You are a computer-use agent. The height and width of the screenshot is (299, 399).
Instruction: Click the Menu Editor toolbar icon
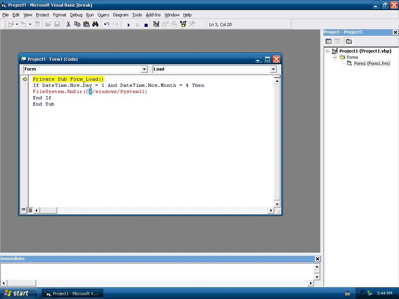(37, 25)
